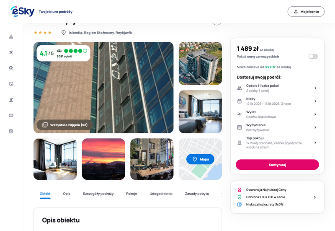The image size is (335, 231).
Task: Expand the guarantees card chevron
Action: click(x=315, y=197)
